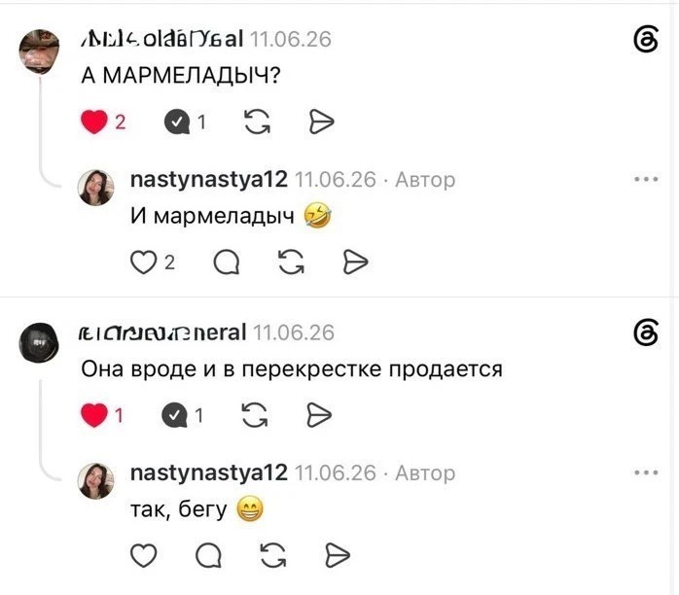Image resolution: width=679 pixels, height=595 pixels.
Task: Like the "И мармеладыч" reply
Action: click(x=143, y=262)
